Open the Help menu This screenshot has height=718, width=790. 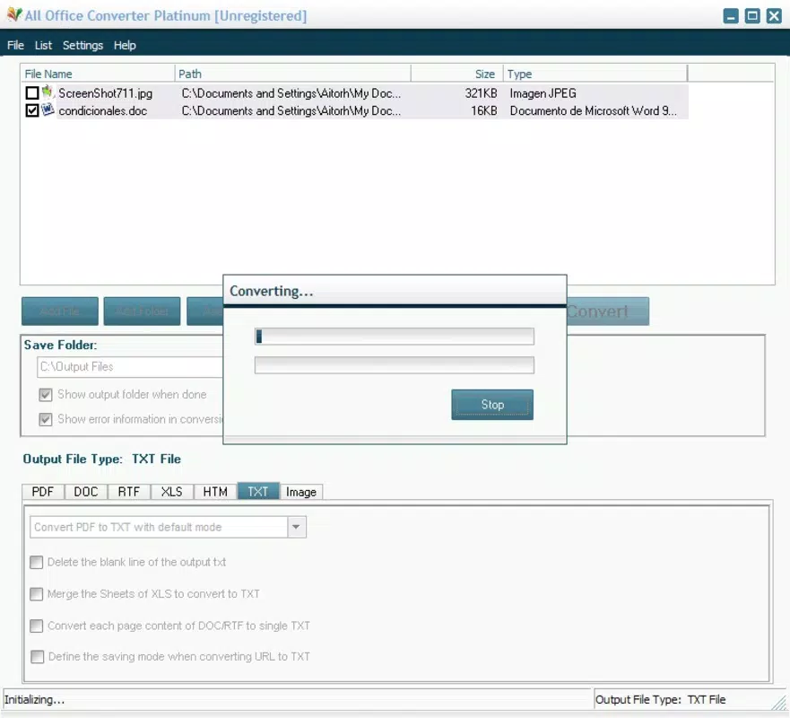125,46
